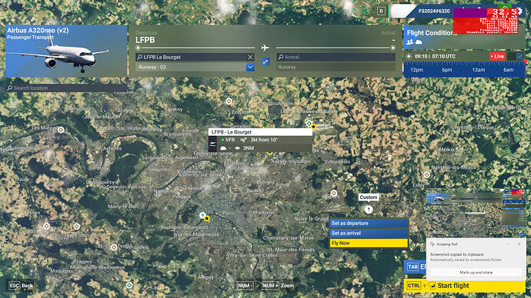This screenshot has width=531, height=298.
Task: Click the Paris label on the map
Action: click(x=228, y=213)
